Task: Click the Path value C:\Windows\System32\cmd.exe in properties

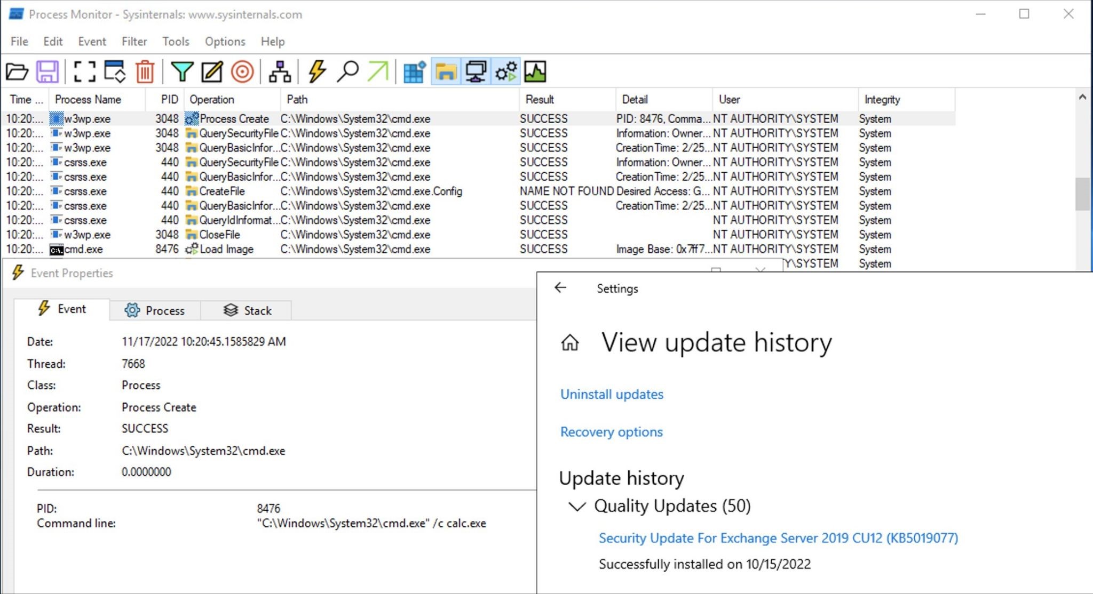Action: click(203, 451)
